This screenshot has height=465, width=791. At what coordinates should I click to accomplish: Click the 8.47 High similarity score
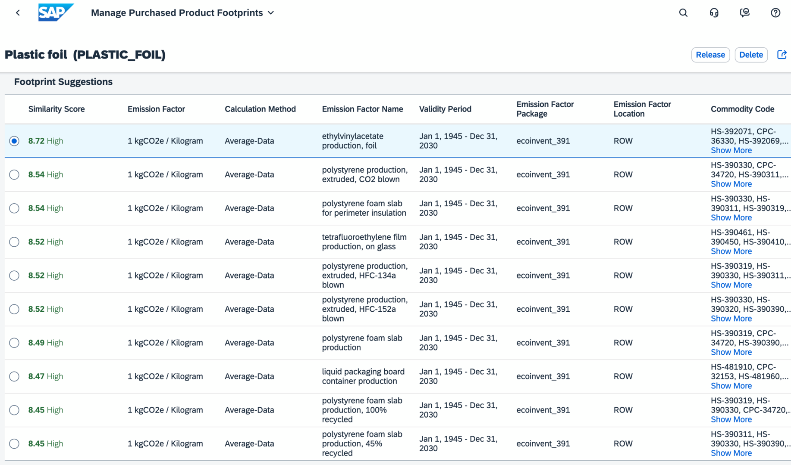46,376
